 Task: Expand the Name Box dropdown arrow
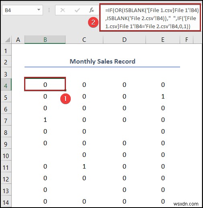coord(39,10)
